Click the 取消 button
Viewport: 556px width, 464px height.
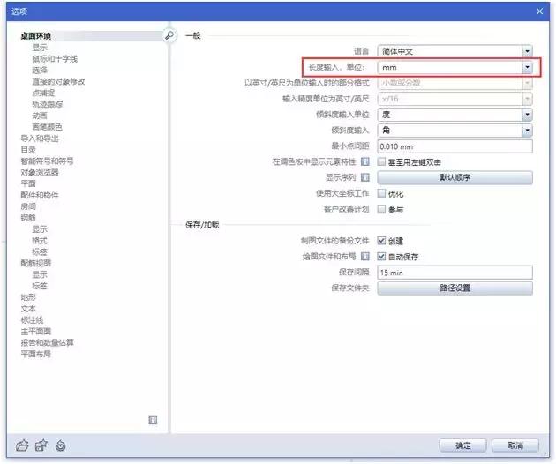[515, 445]
